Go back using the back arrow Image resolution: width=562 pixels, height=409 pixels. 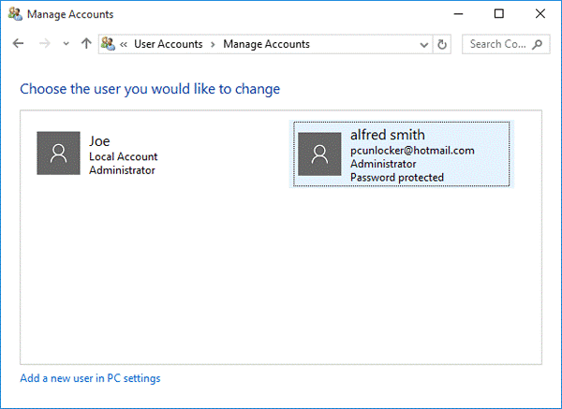pos(19,44)
